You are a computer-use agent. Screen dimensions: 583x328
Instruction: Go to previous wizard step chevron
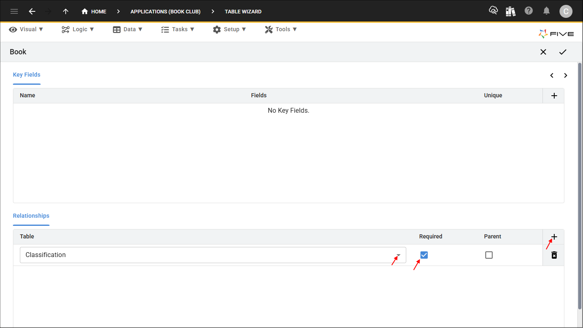point(552,75)
